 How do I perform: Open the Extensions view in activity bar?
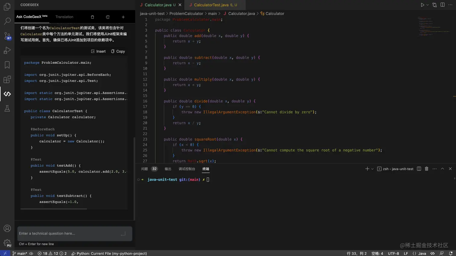[x=7, y=79]
